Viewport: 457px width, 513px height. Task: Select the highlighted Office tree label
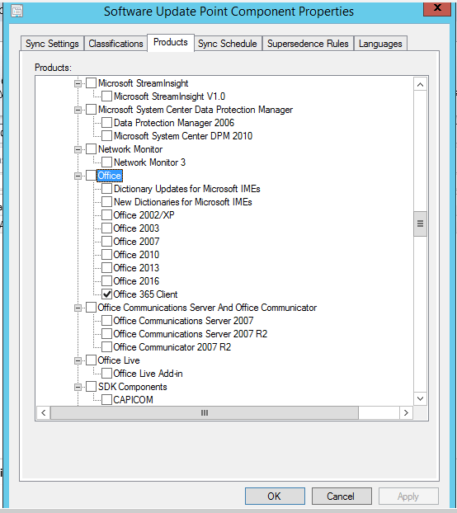coord(110,176)
